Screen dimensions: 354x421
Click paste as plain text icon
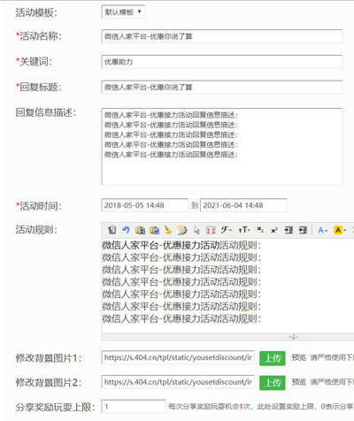click(140, 230)
